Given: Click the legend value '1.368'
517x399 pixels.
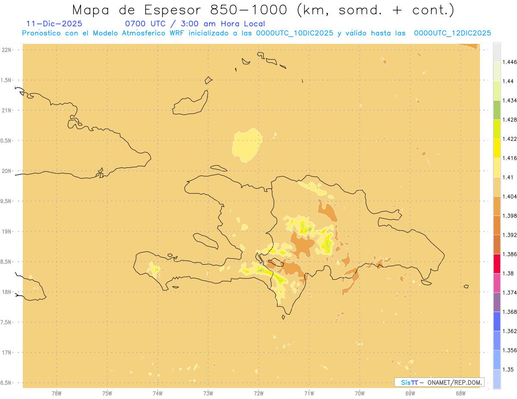Looking at the screenshot, I should pos(509,312).
